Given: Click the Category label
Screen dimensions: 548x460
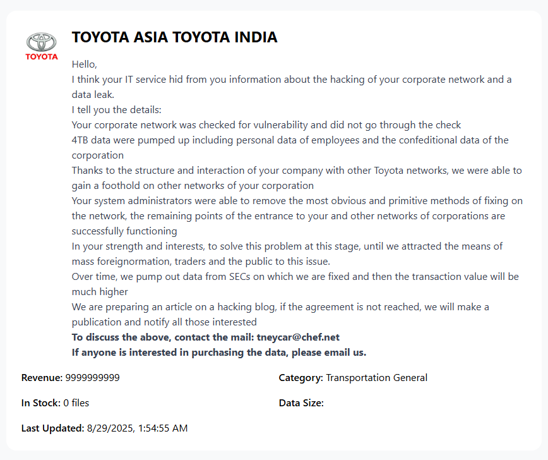Looking at the screenshot, I should [301, 378].
